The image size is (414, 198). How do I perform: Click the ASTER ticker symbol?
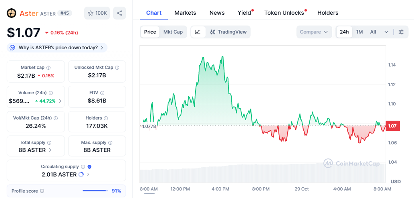click(48, 13)
